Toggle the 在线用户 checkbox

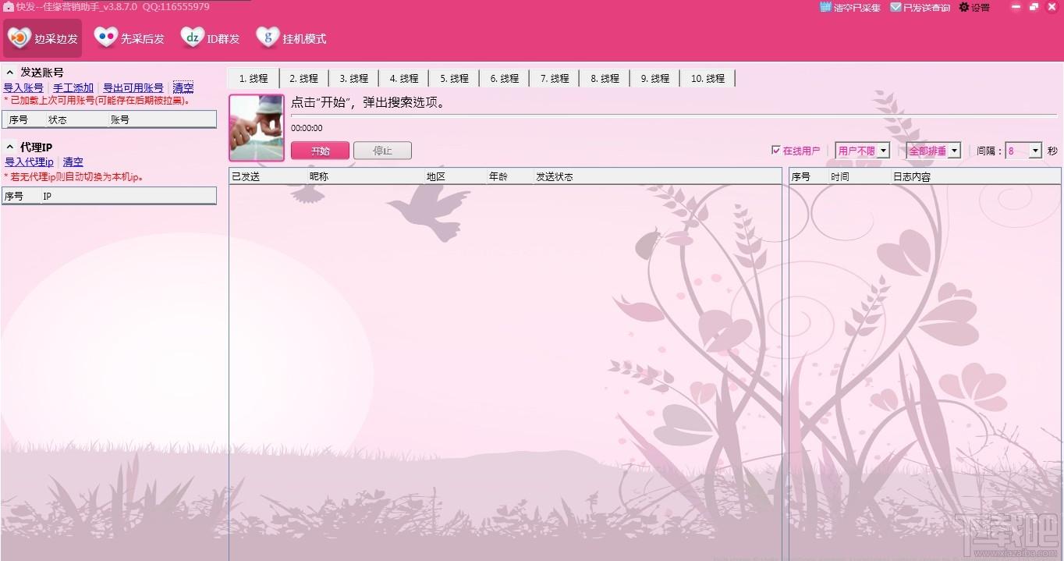tap(775, 151)
